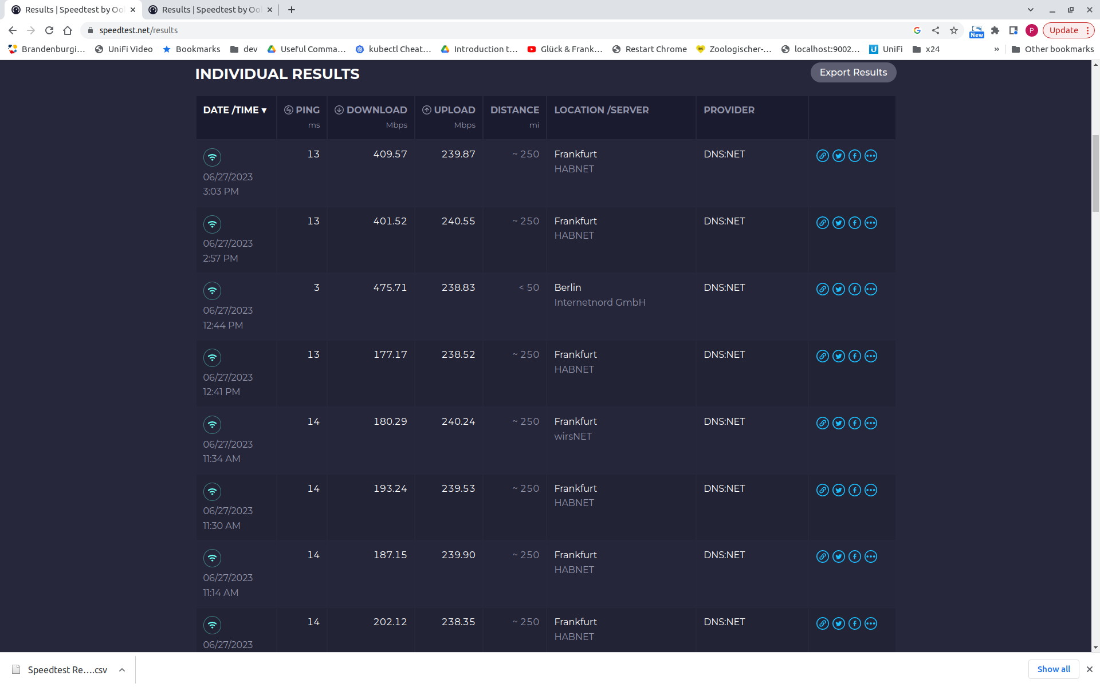
Task: Reload the speedtest results page
Action: click(x=49, y=30)
